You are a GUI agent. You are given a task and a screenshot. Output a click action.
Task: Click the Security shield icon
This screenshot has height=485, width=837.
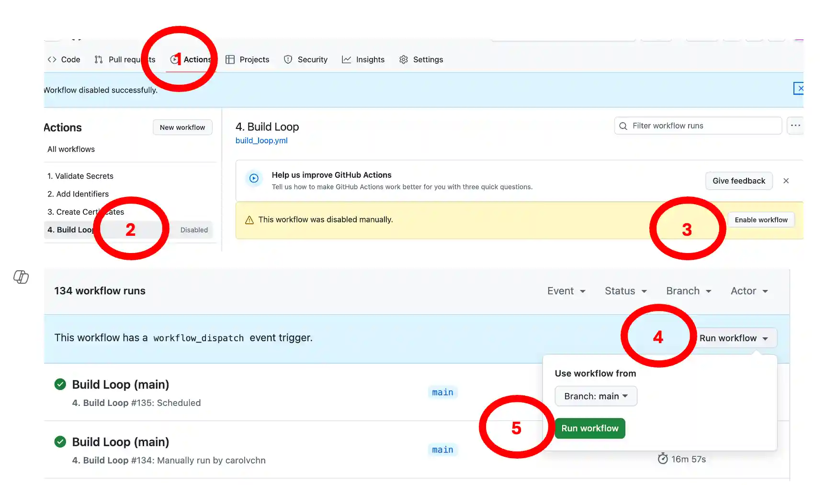pos(287,59)
